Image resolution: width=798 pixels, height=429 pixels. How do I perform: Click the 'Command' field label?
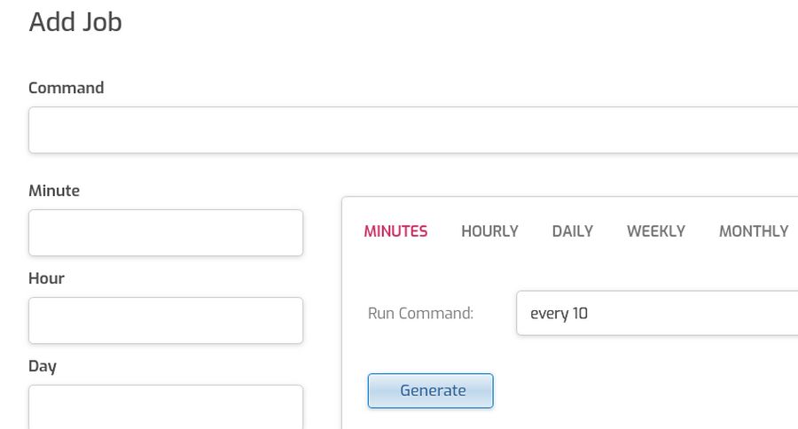coord(66,88)
